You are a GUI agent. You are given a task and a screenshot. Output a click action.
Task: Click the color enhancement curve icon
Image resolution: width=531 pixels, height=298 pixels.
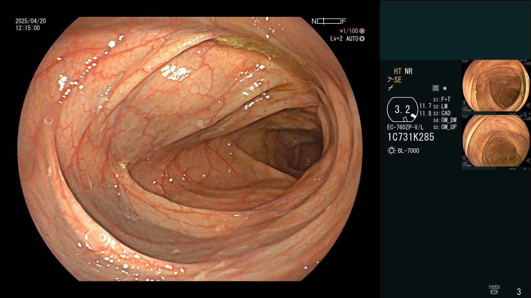[x=391, y=88]
